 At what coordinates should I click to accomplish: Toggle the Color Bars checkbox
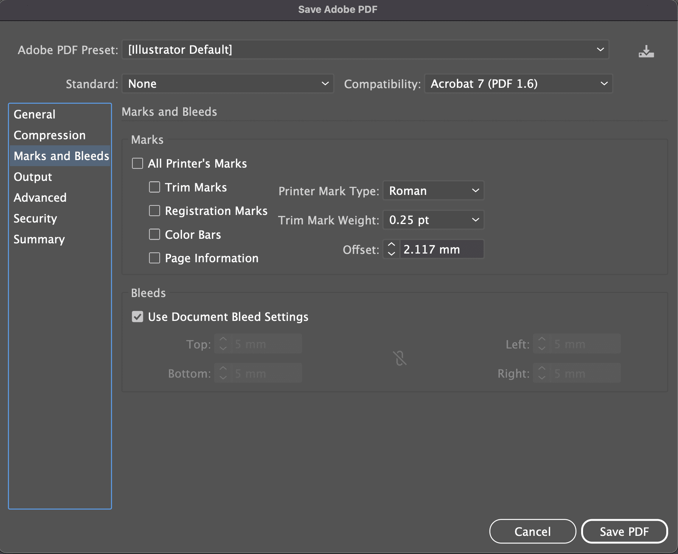(x=154, y=234)
